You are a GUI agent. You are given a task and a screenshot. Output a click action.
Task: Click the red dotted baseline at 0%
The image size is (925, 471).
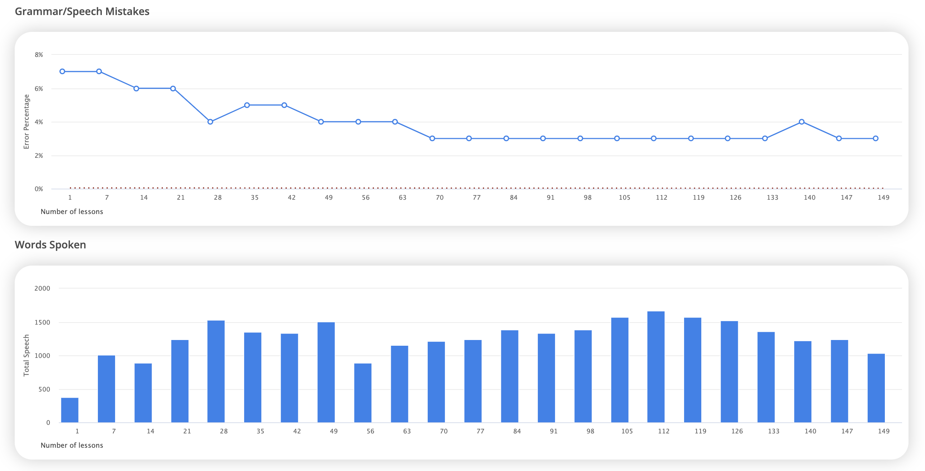[x=476, y=188]
